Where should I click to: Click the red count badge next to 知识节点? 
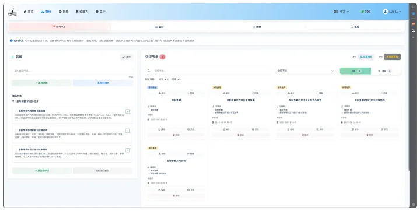(x=162, y=57)
